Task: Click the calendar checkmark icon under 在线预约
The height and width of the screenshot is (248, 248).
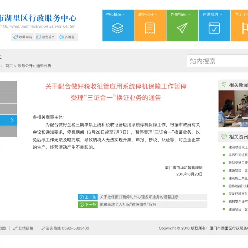Action: (214, 28)
